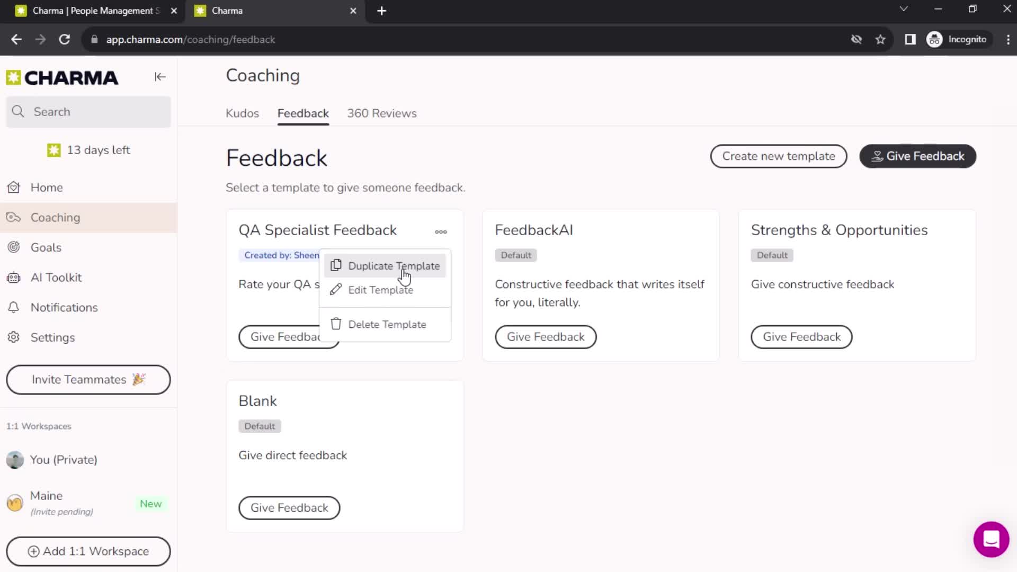Select the Feedback tab
1017x572 pixels.
pos(303,113)
